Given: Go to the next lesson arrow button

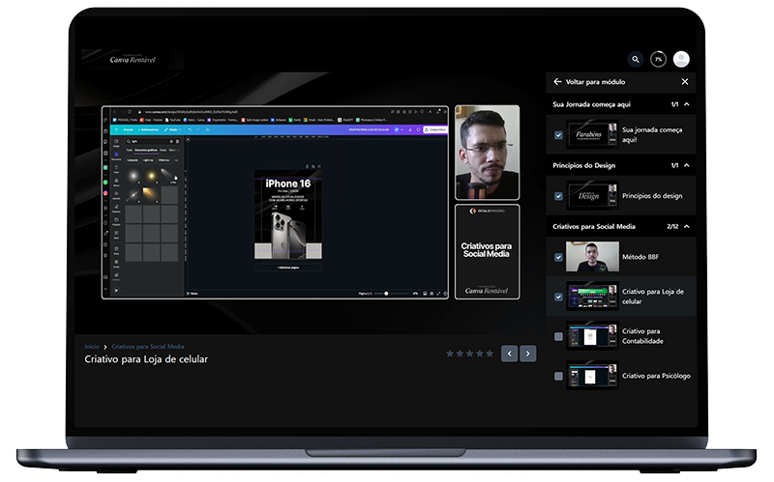Looking at the screenshot, I should 527,354.
